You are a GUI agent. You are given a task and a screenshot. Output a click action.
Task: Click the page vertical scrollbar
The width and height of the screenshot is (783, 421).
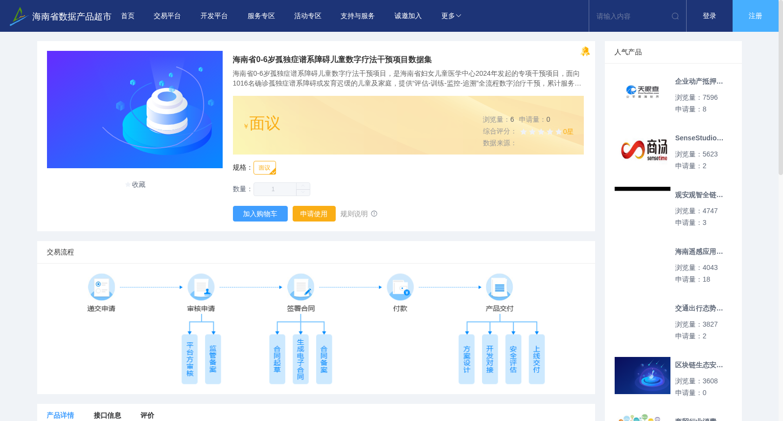point(781,88)
